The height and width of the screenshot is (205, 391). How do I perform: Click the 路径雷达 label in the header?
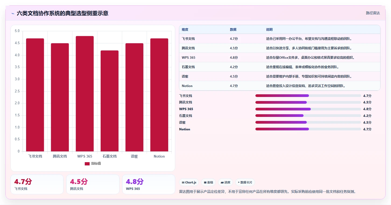(373, 13)
